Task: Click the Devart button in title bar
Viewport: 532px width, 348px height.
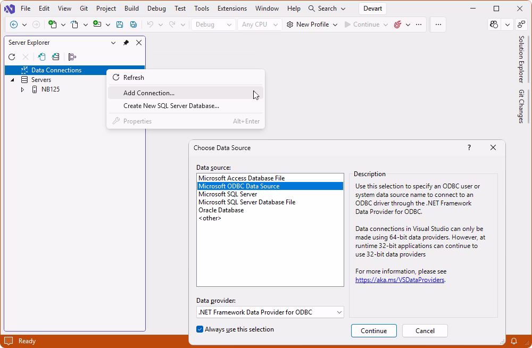Action: pyautogui.click(x=372, y=9)
